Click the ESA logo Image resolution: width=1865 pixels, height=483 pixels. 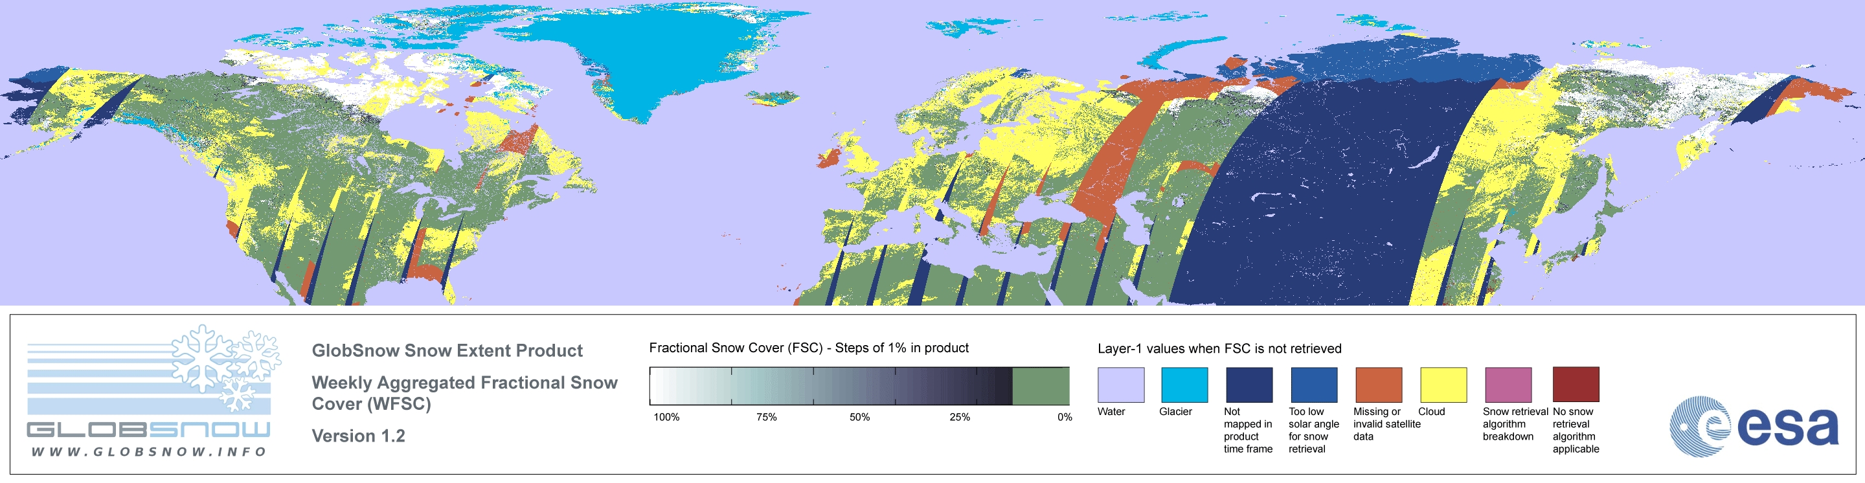[1754, 426]
